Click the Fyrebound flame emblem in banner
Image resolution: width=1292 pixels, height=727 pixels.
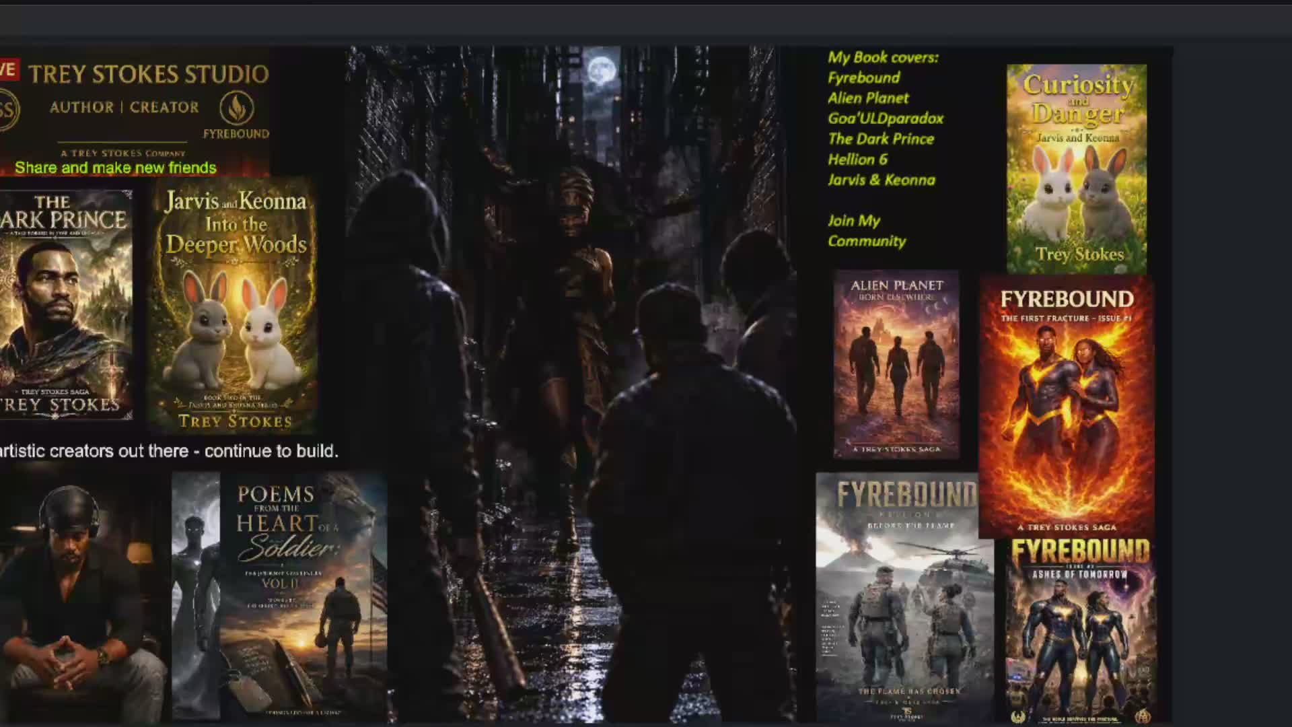[237, 108]
